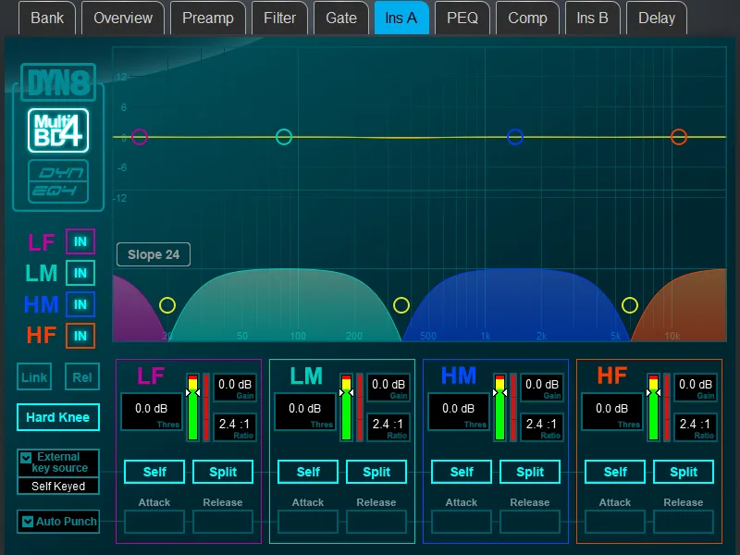Select the DYN8 logo icon
Image resolution: width=740 pixels, height=555 pixels.
58,82
